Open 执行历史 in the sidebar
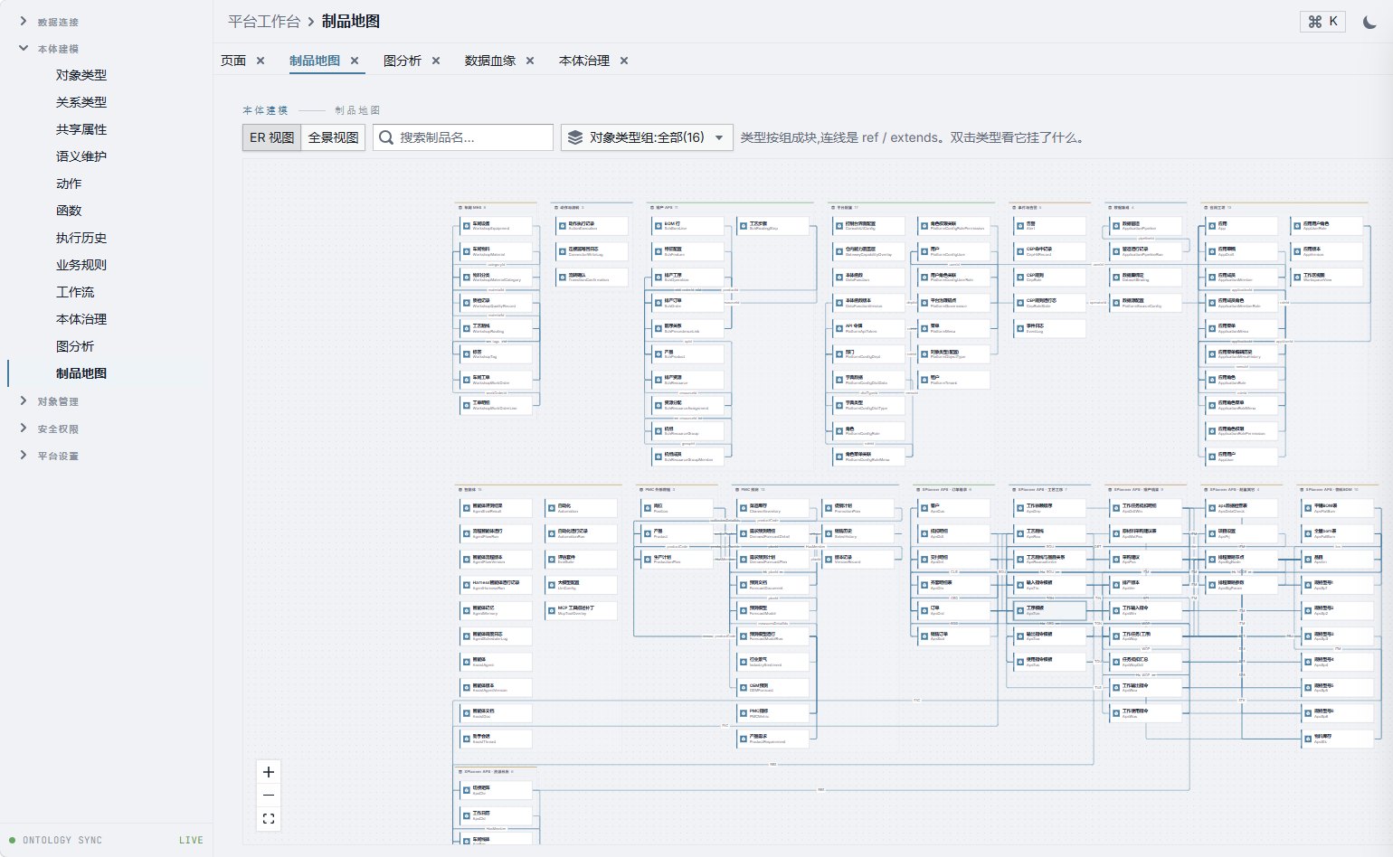Screen dimensions: 1393x857 [81, 238]
